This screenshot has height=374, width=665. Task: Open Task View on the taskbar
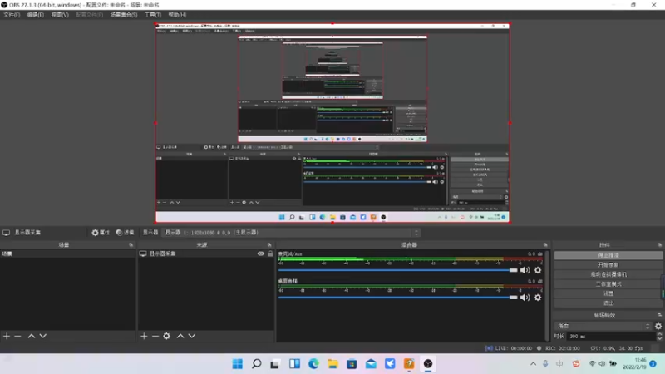(x=275, y=363)
